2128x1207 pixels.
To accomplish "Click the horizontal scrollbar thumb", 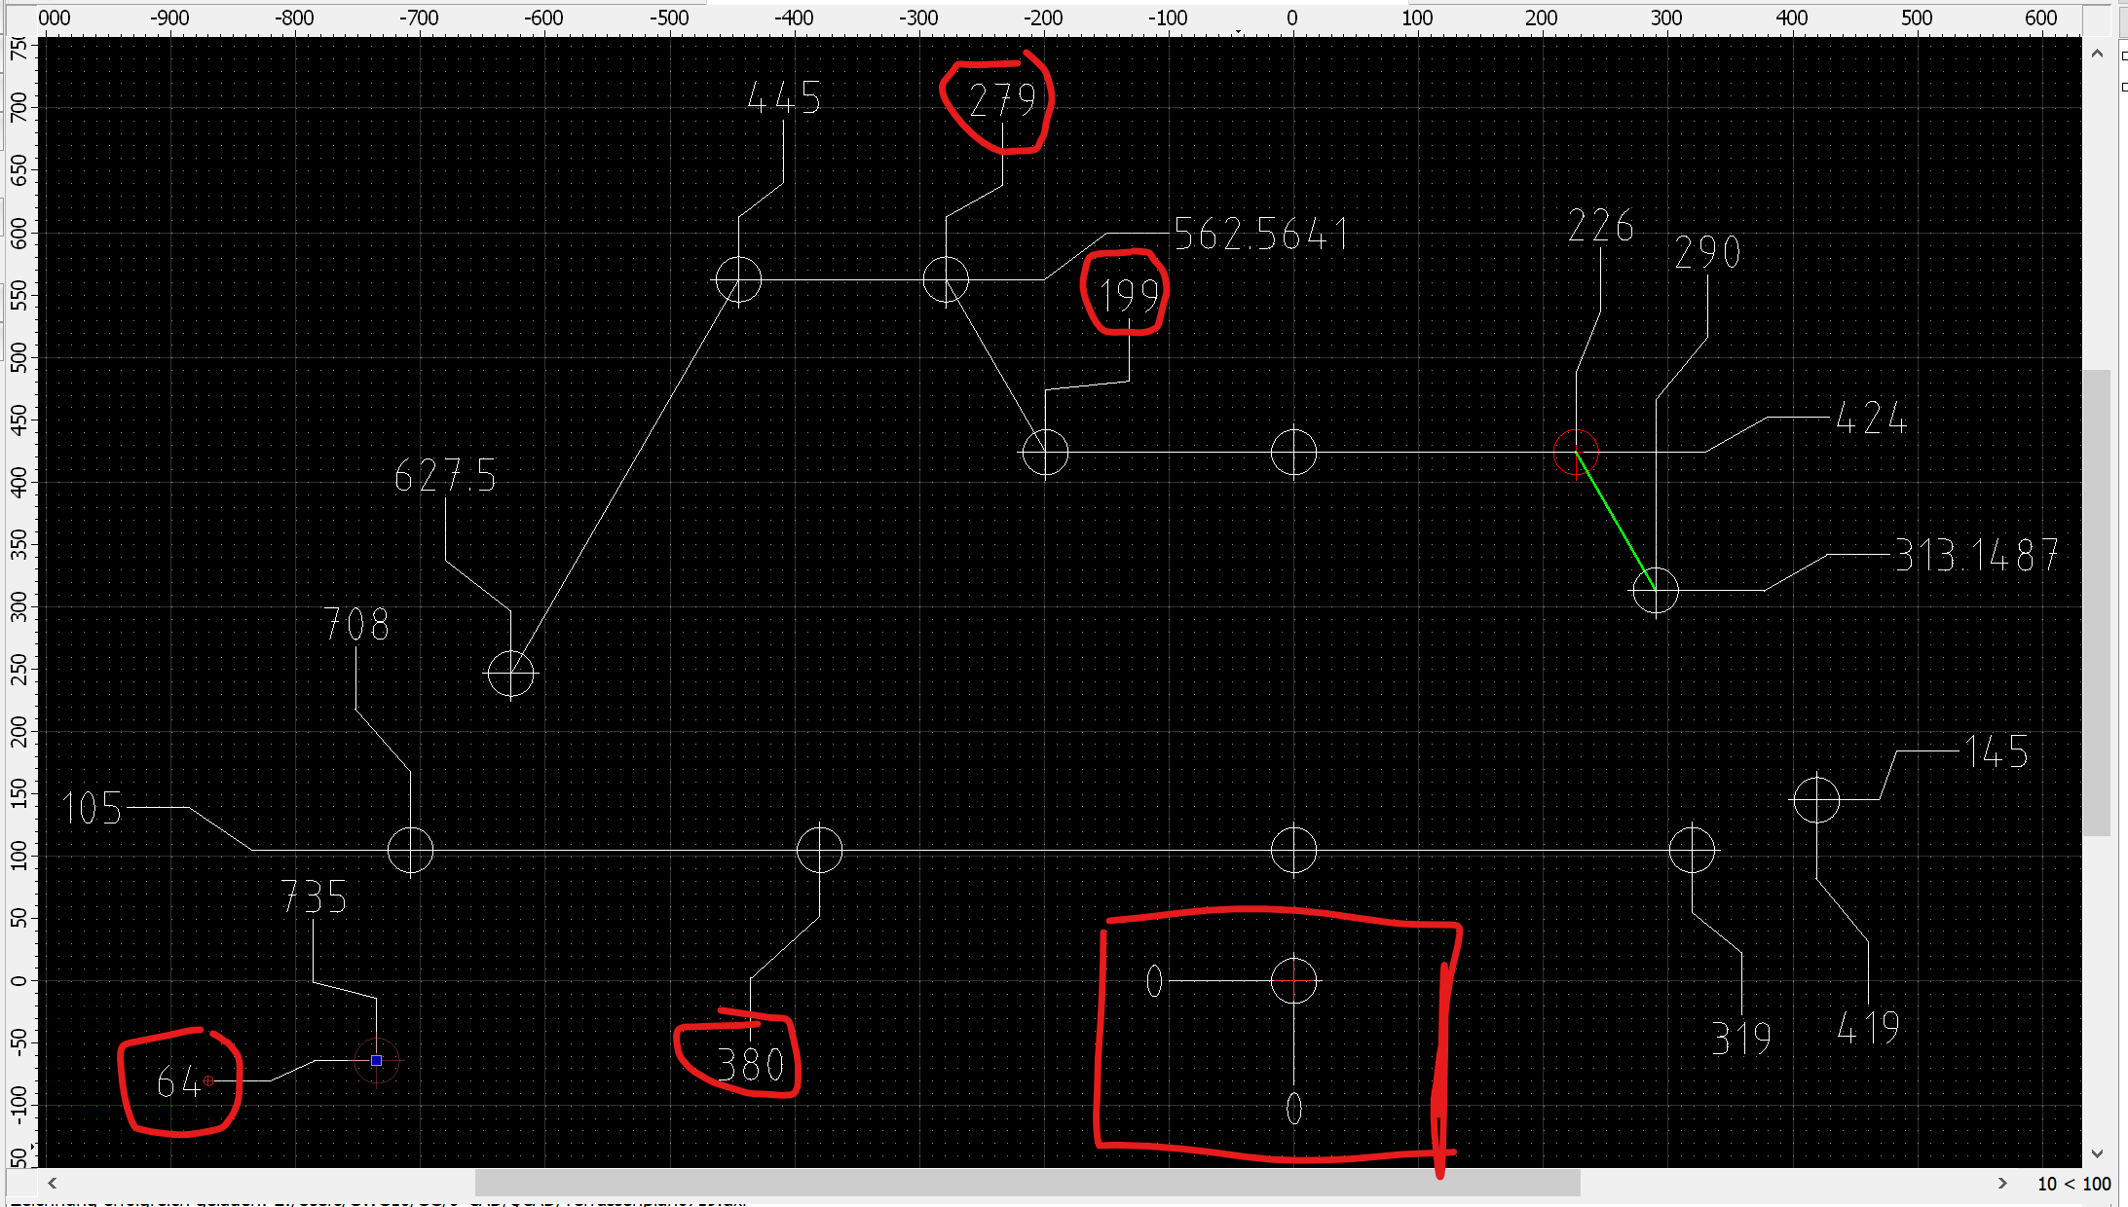I will tap(1027, 1183).
